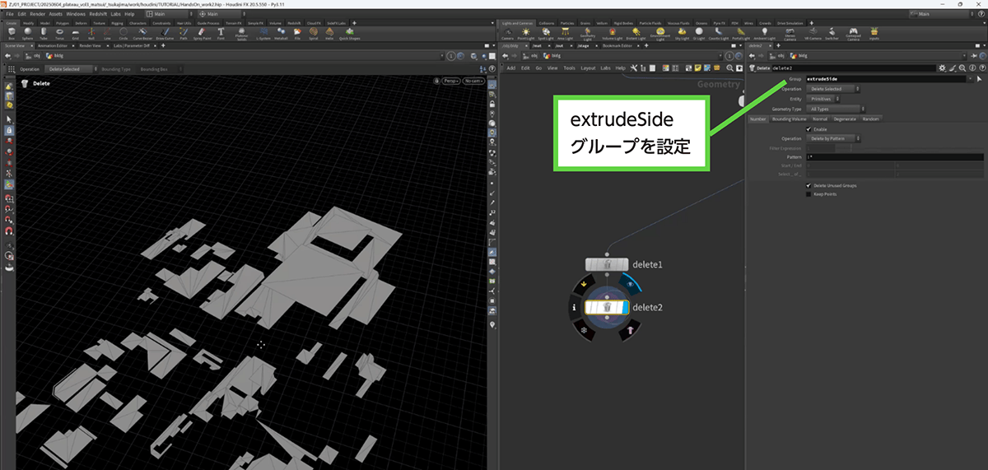Switch to the Bounding Volume tab
Viewport: 988px width, 470px height.
(x=788, y=119)
